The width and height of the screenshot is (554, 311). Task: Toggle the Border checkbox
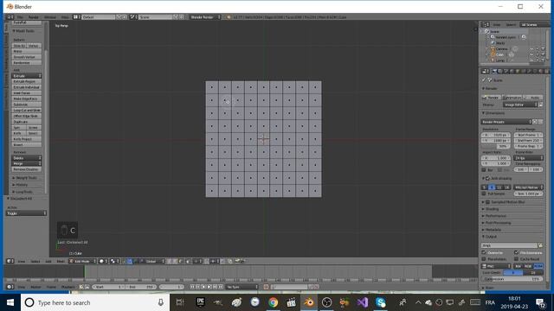click(484, 170)
